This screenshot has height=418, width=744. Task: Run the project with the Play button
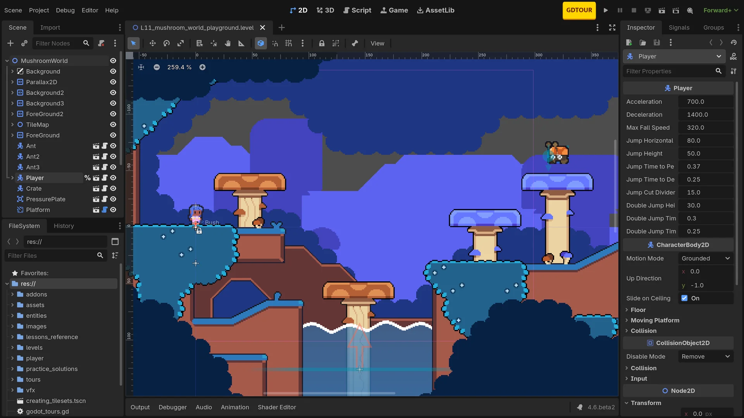click(606, 10)
